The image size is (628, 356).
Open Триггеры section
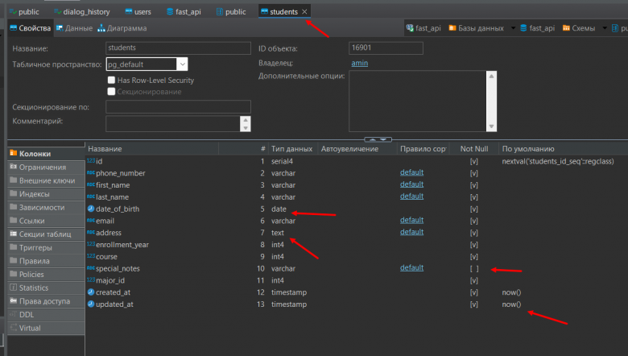click(x=46, y=248)
